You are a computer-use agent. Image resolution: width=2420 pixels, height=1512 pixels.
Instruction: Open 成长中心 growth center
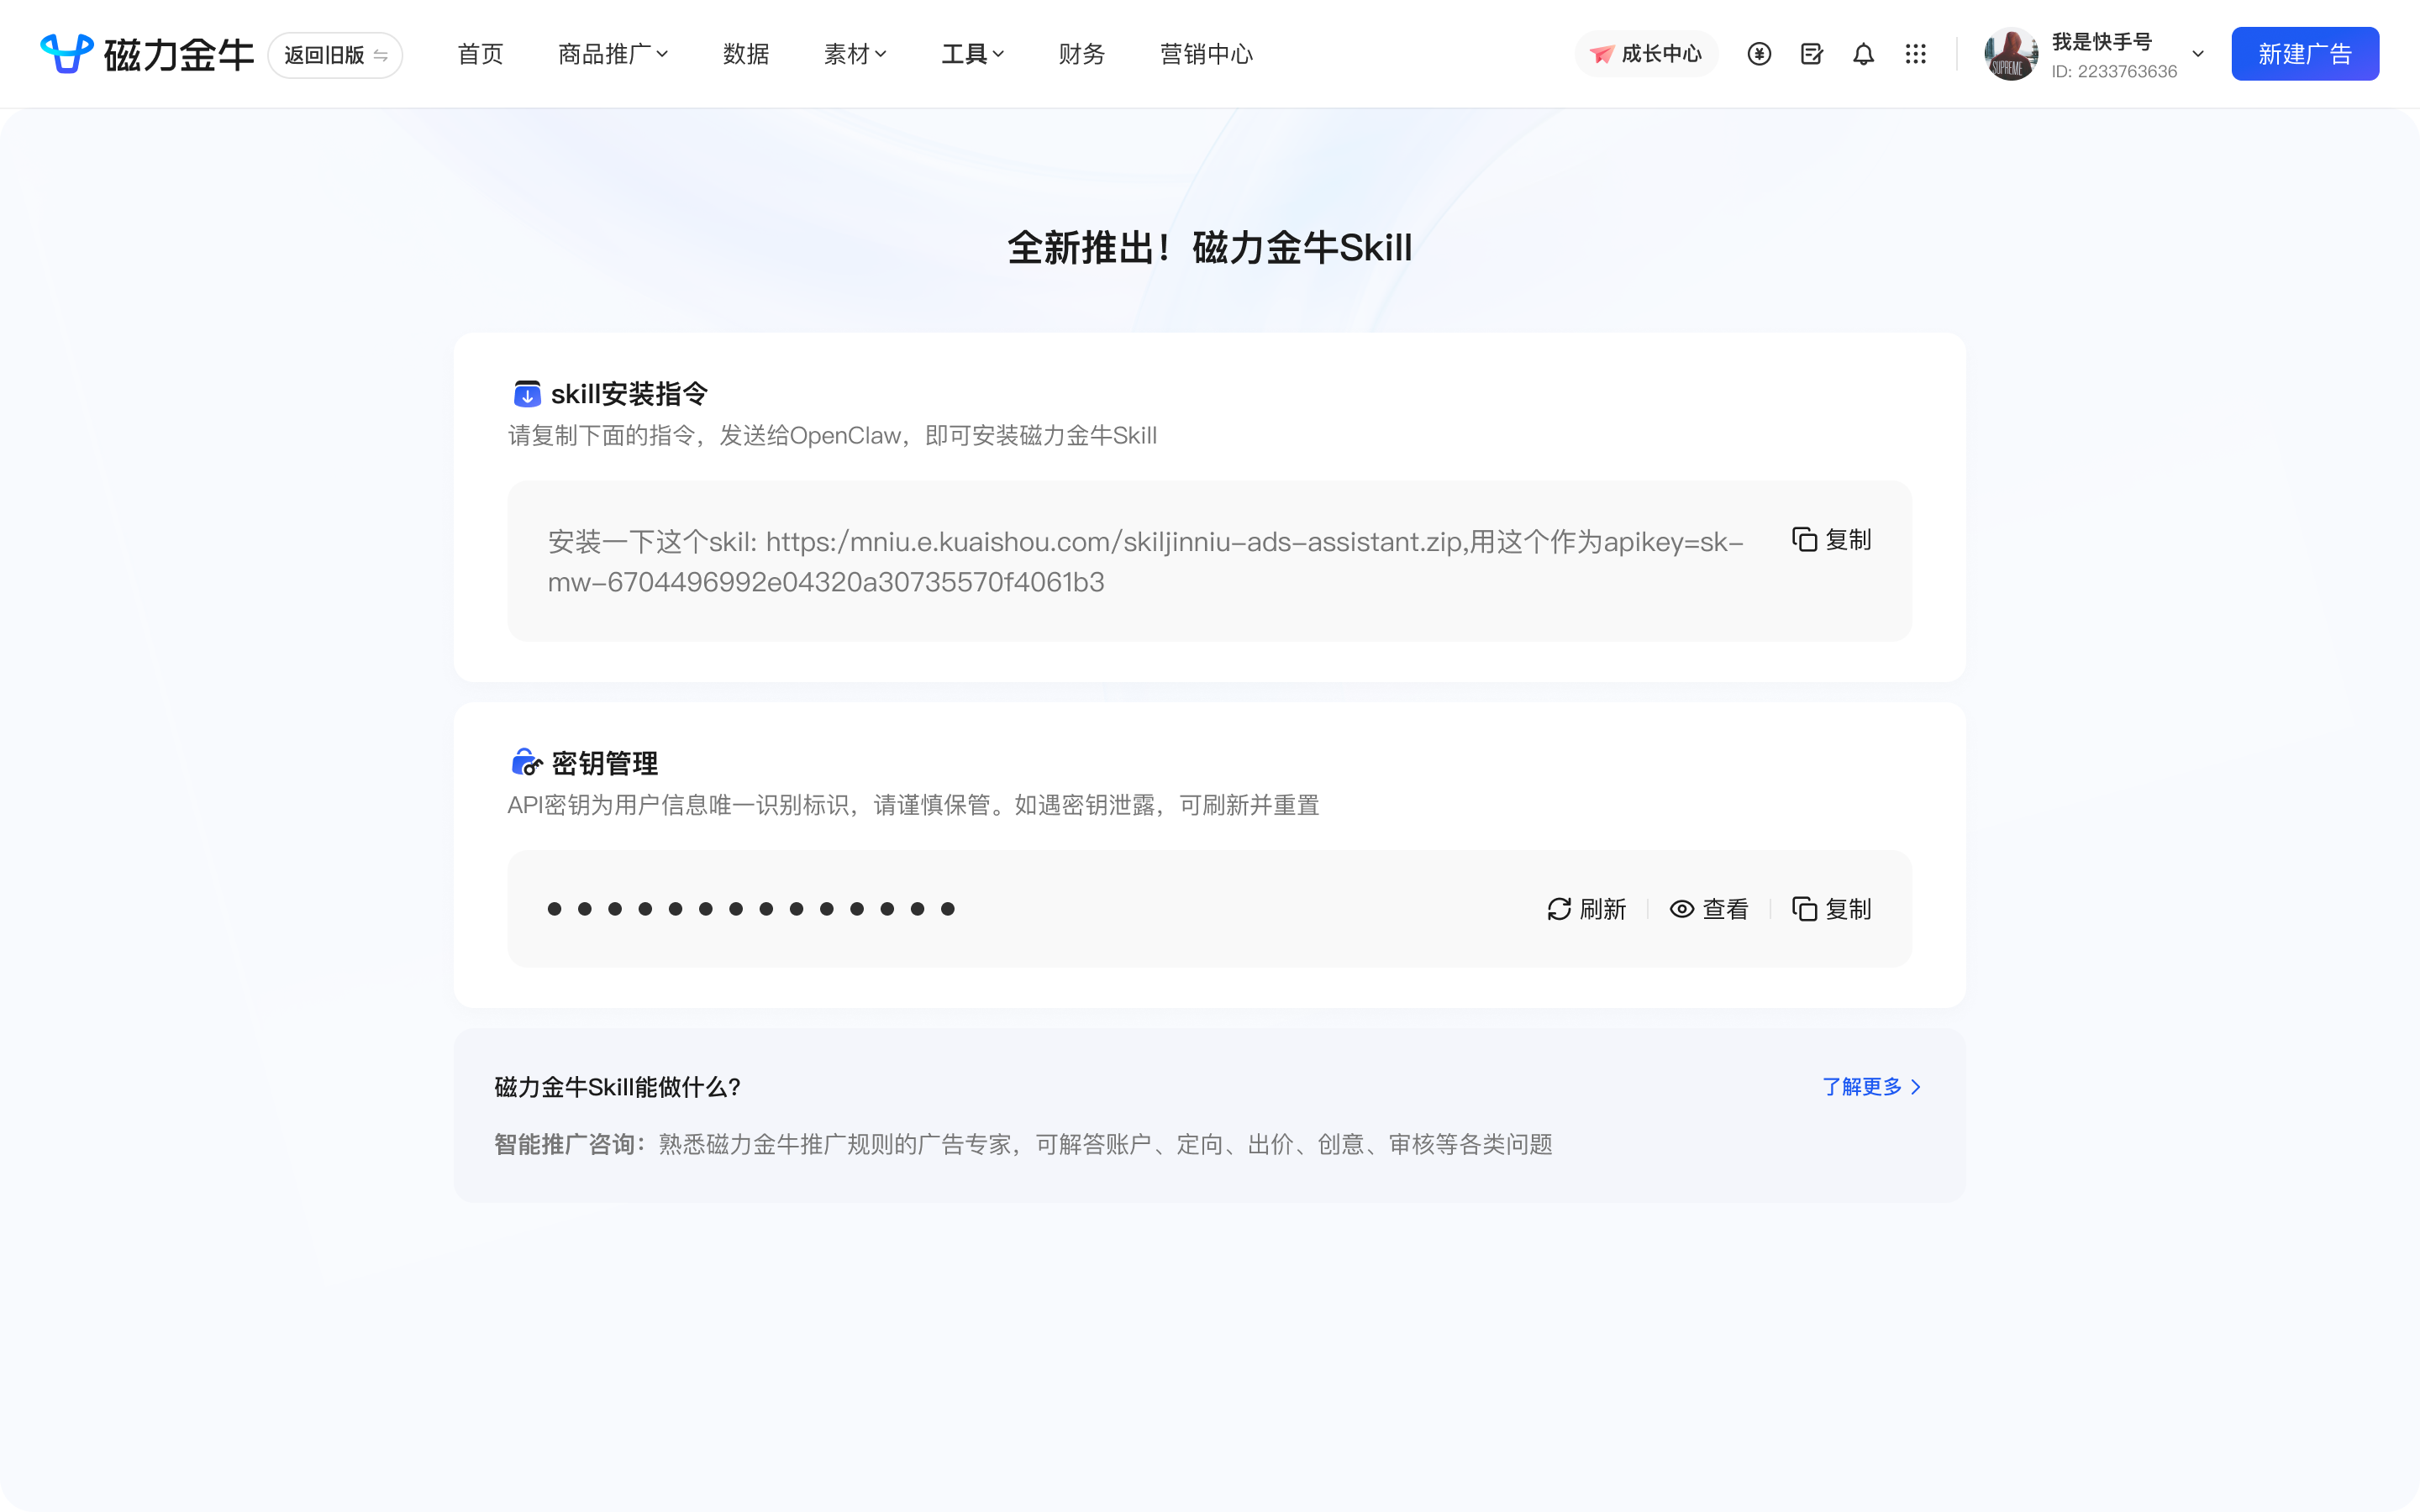1646,54
